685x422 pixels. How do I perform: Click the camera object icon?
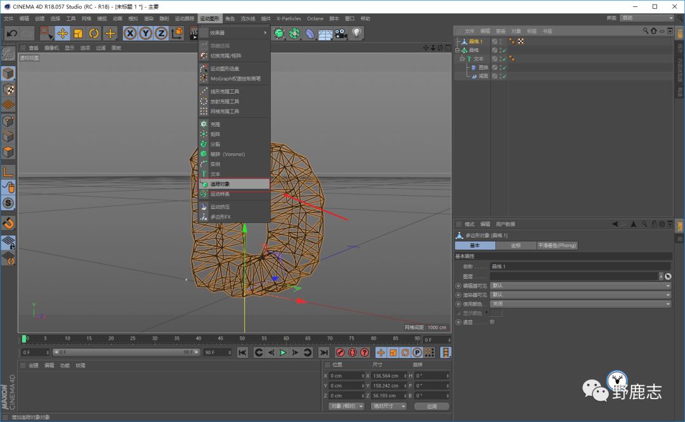pyautogui.click(x=341, y=33)
